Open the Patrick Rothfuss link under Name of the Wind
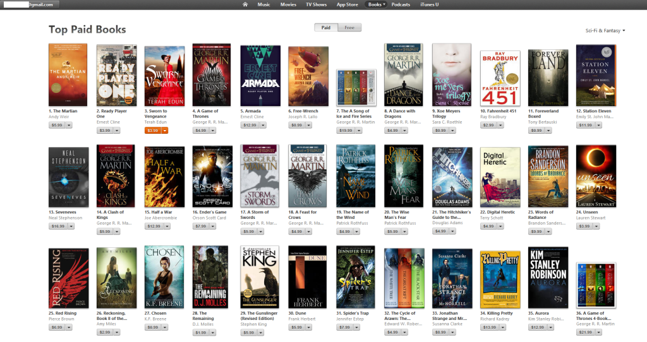 point(352,223)
